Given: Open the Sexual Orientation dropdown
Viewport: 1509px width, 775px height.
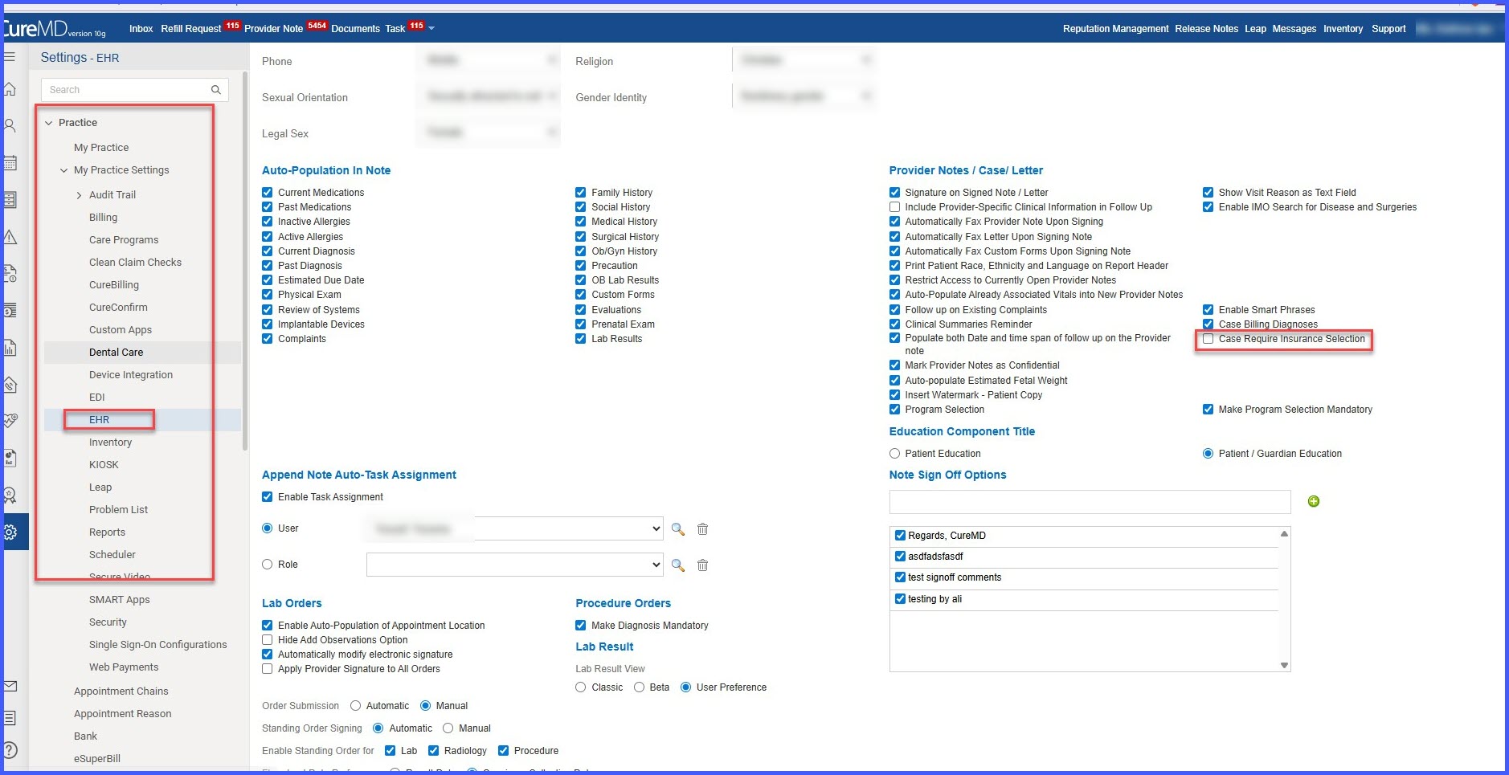Looking at the screenshot, I should point(489,96).
